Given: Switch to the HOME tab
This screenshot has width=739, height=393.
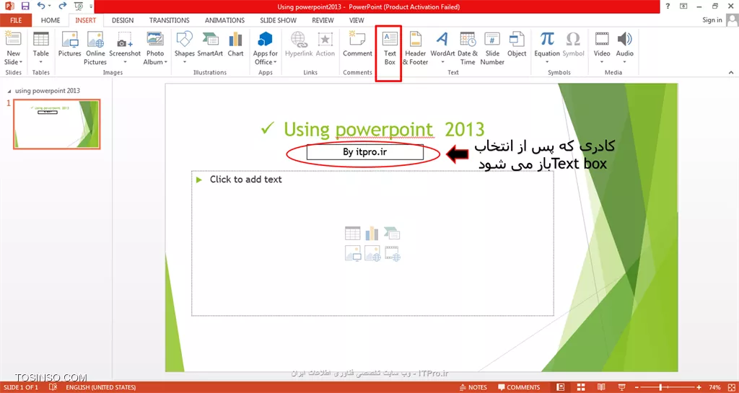Looking at the screenshot, I should (x=51, y=20).
